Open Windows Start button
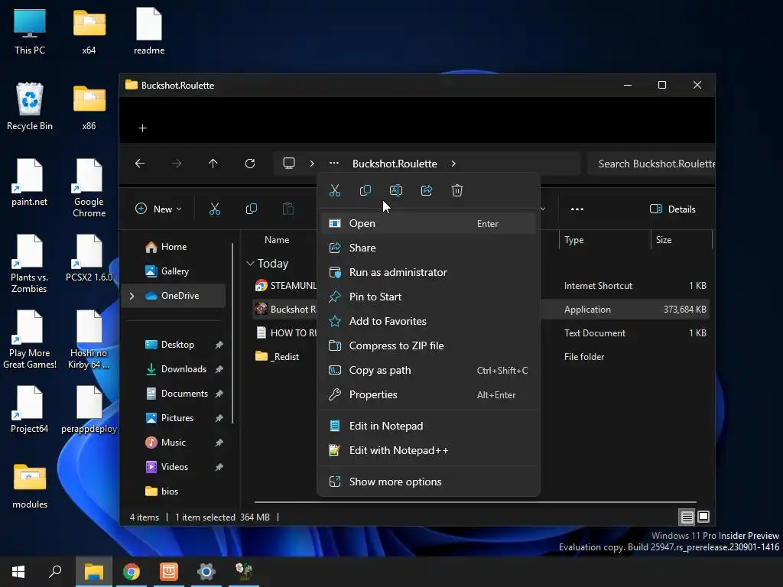Image resolution: width=783 pixels, height=587 pixels. point(18,572)
